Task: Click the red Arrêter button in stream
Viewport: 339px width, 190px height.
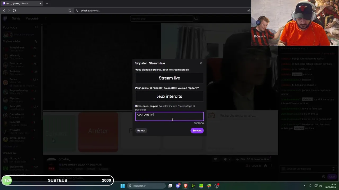Action: point(98,132)
